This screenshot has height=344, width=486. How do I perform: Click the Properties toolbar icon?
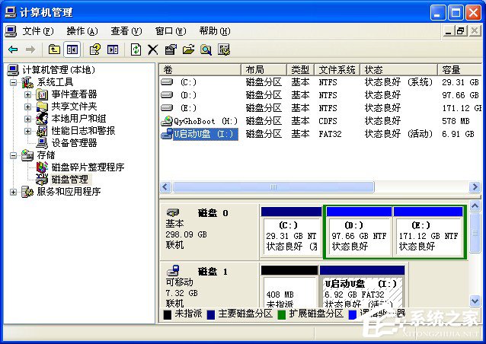click(171, 49)
